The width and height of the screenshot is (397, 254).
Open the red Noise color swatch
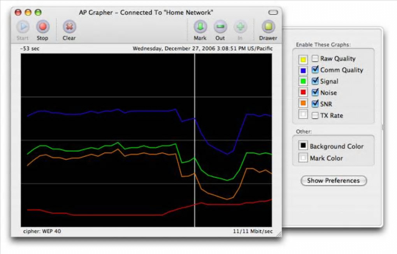303,92
